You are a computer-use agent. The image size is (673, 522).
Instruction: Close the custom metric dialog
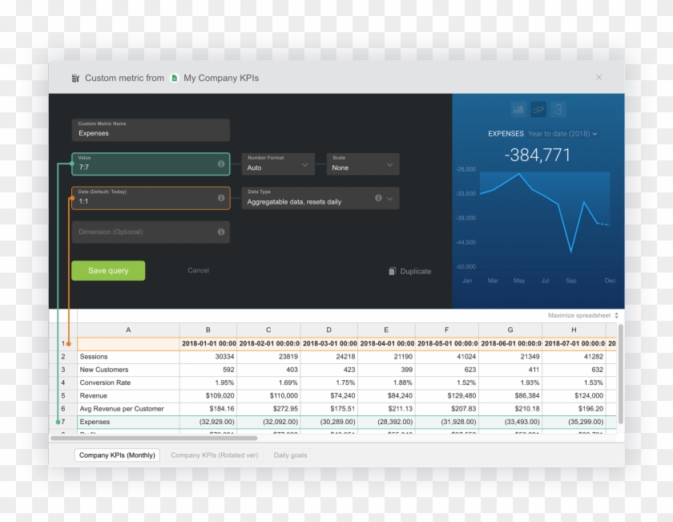pos(598,77)
